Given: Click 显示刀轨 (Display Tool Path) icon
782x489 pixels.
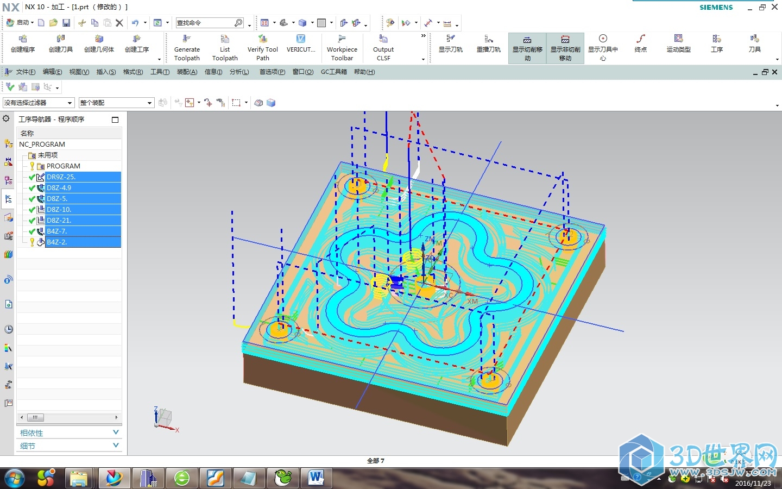Looking at the screenshot, I should click(x=451, y=39).
